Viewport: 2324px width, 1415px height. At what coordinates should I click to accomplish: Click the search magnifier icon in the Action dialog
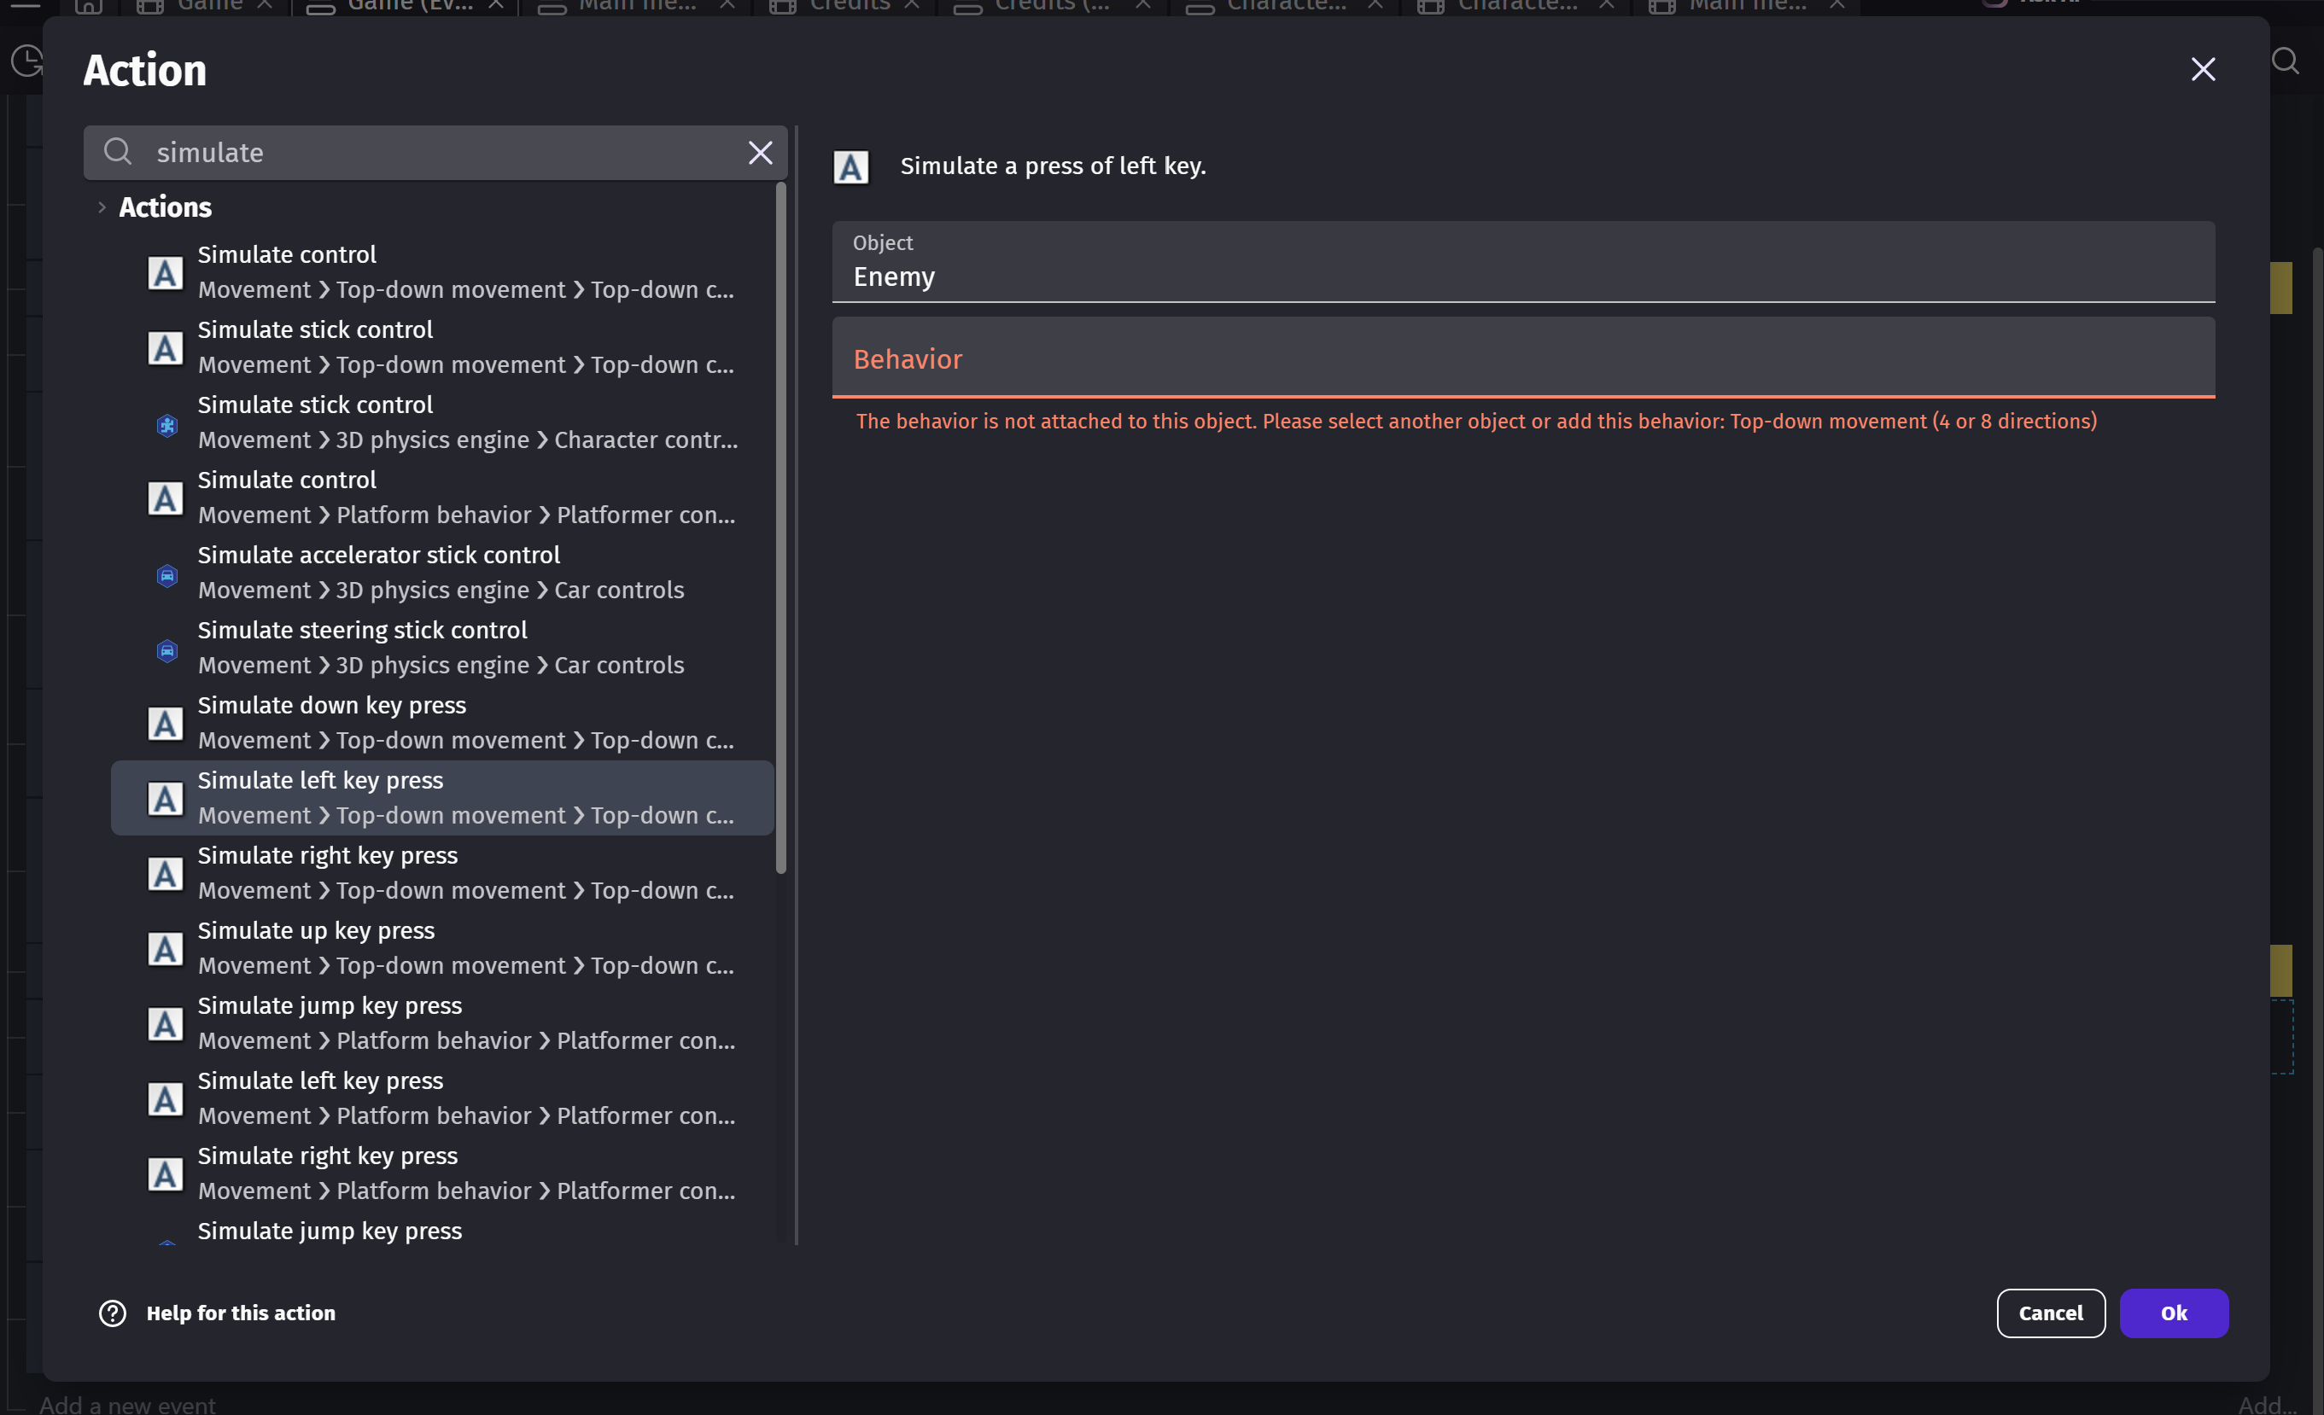tap(118, 152)
